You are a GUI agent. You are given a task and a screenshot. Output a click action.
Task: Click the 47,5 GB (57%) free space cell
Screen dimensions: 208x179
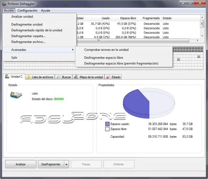[126, 24]
